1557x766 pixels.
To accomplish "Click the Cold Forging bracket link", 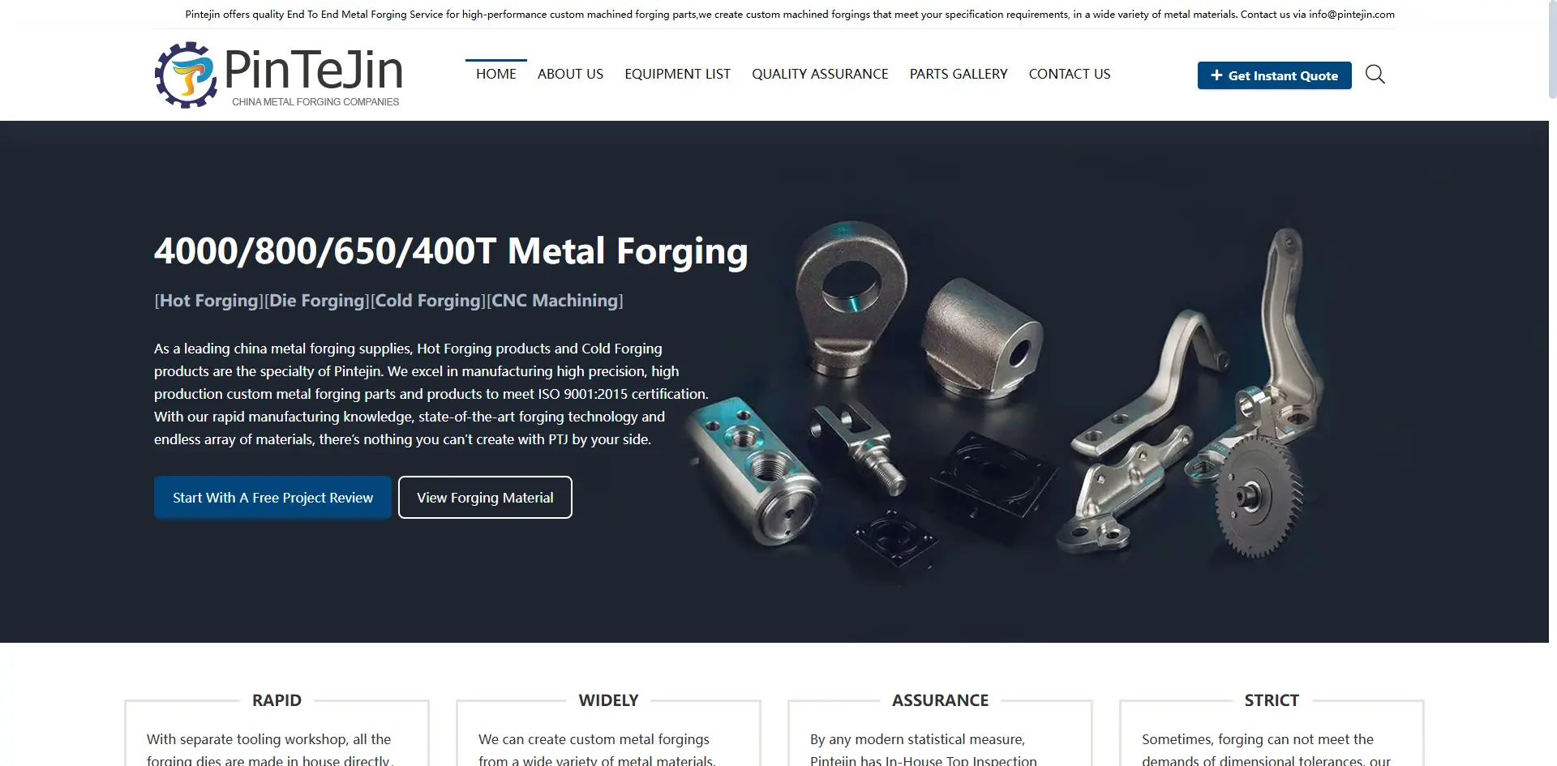I will (x=428, y=301).
